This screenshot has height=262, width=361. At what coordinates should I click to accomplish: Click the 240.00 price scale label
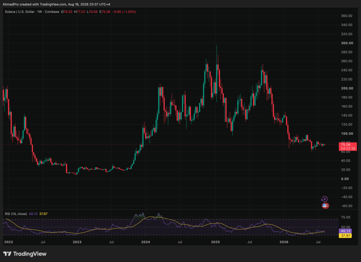(347, 70)
